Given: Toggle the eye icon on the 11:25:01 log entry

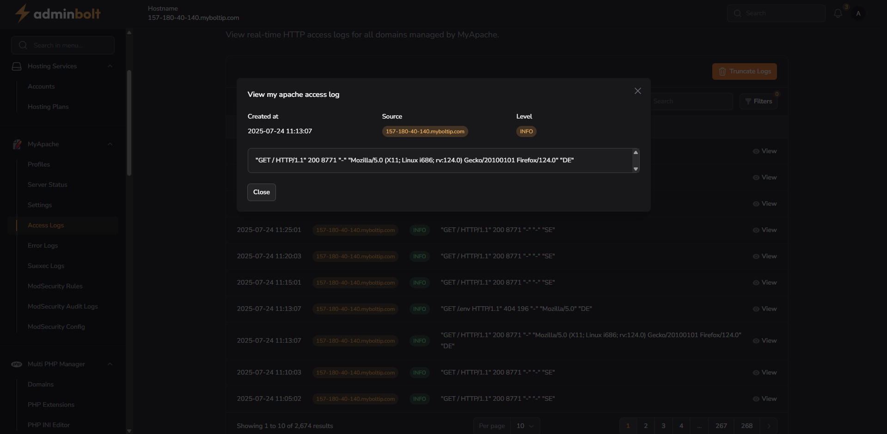Looking at the screenshot, I should point(756,230).
